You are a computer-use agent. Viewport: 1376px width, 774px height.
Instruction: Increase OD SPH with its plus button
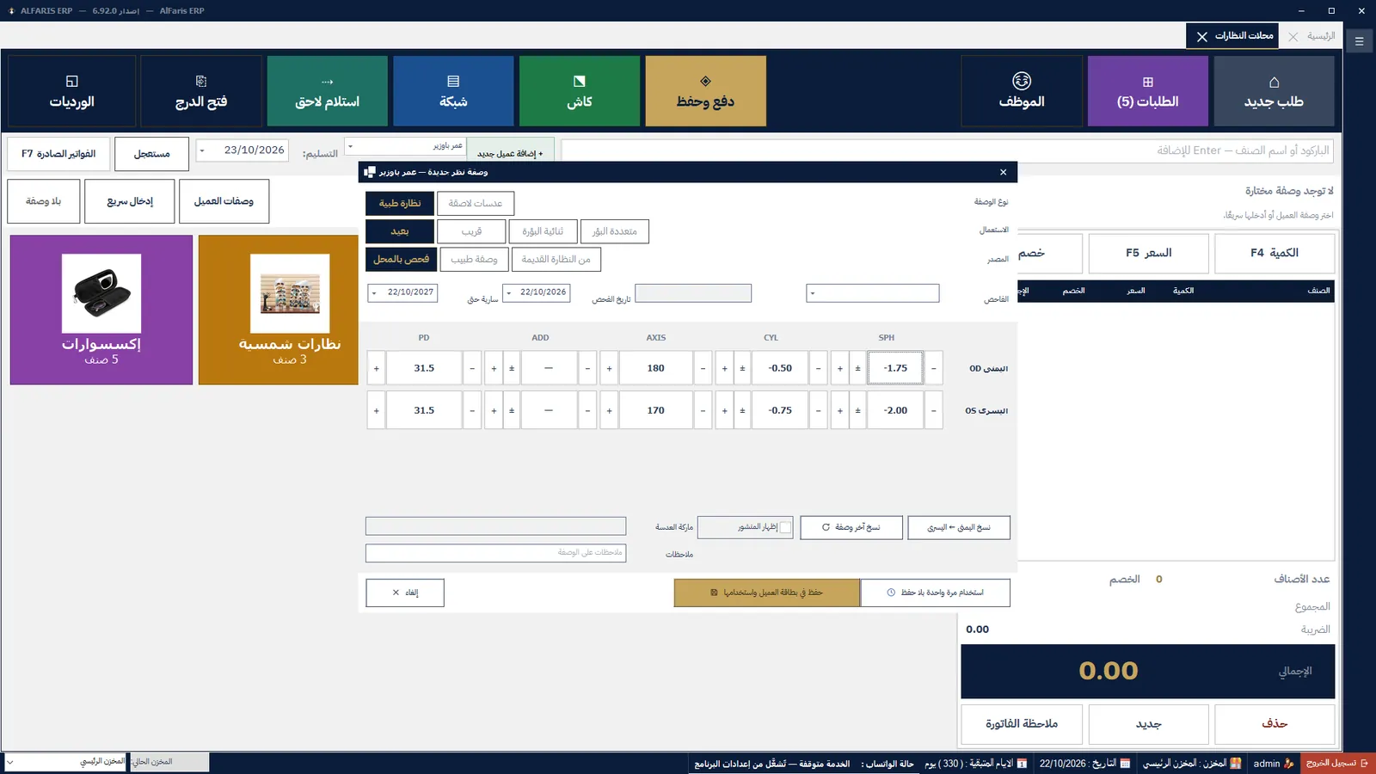pos(840,368)
